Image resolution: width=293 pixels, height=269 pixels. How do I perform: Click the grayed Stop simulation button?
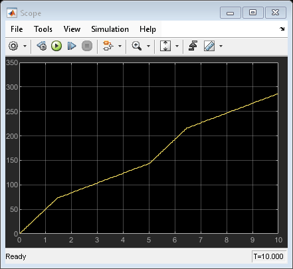coord(87,46)
